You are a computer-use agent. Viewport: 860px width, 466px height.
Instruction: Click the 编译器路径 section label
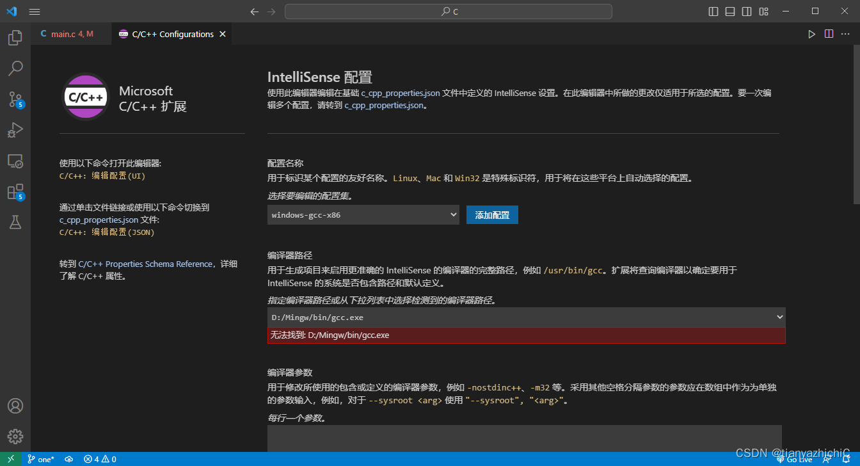click(x=290, y=255)
